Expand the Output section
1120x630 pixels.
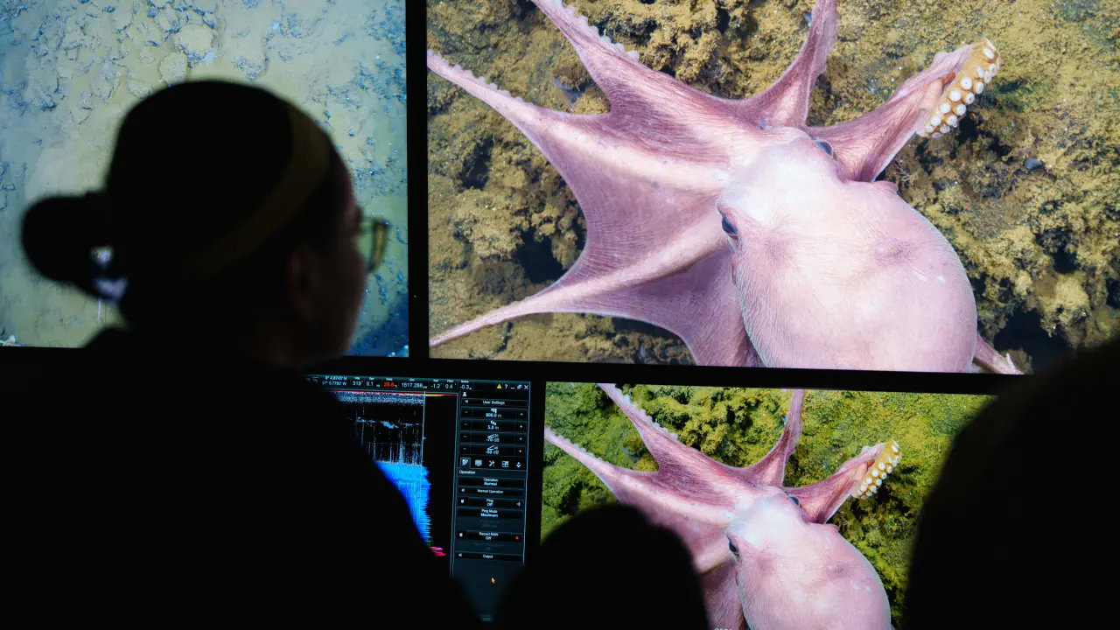(x=488, y=556)
